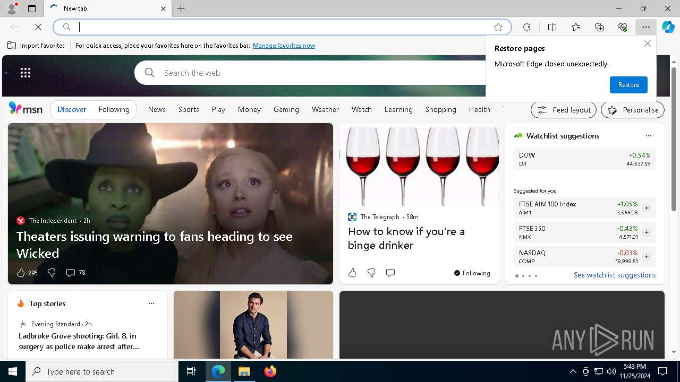Open Ladbroke Grove shooting story
This screenshot has width=680, height=382.
[x=79, y=341]
